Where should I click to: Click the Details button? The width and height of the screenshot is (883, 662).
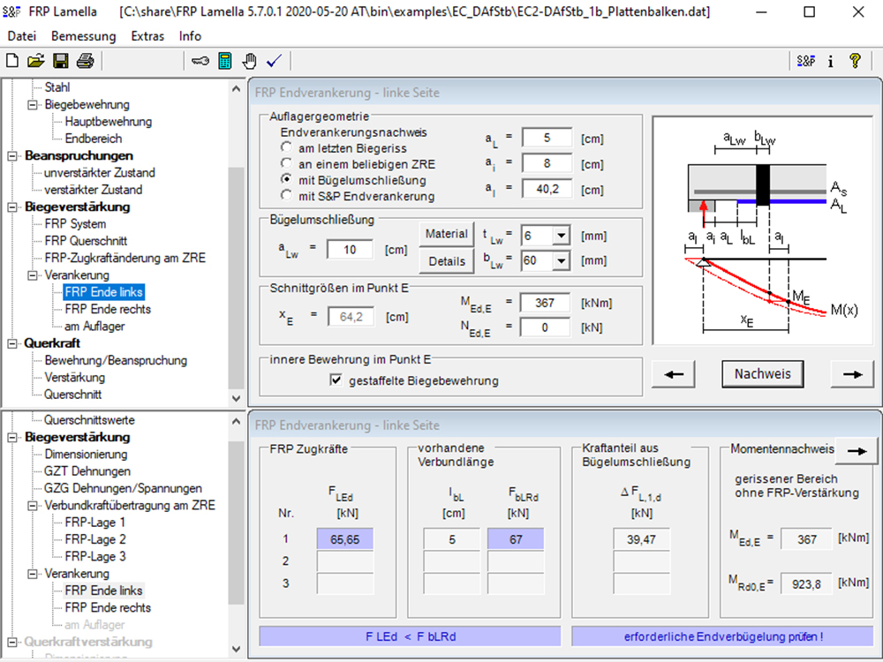(x=447, y=261)
